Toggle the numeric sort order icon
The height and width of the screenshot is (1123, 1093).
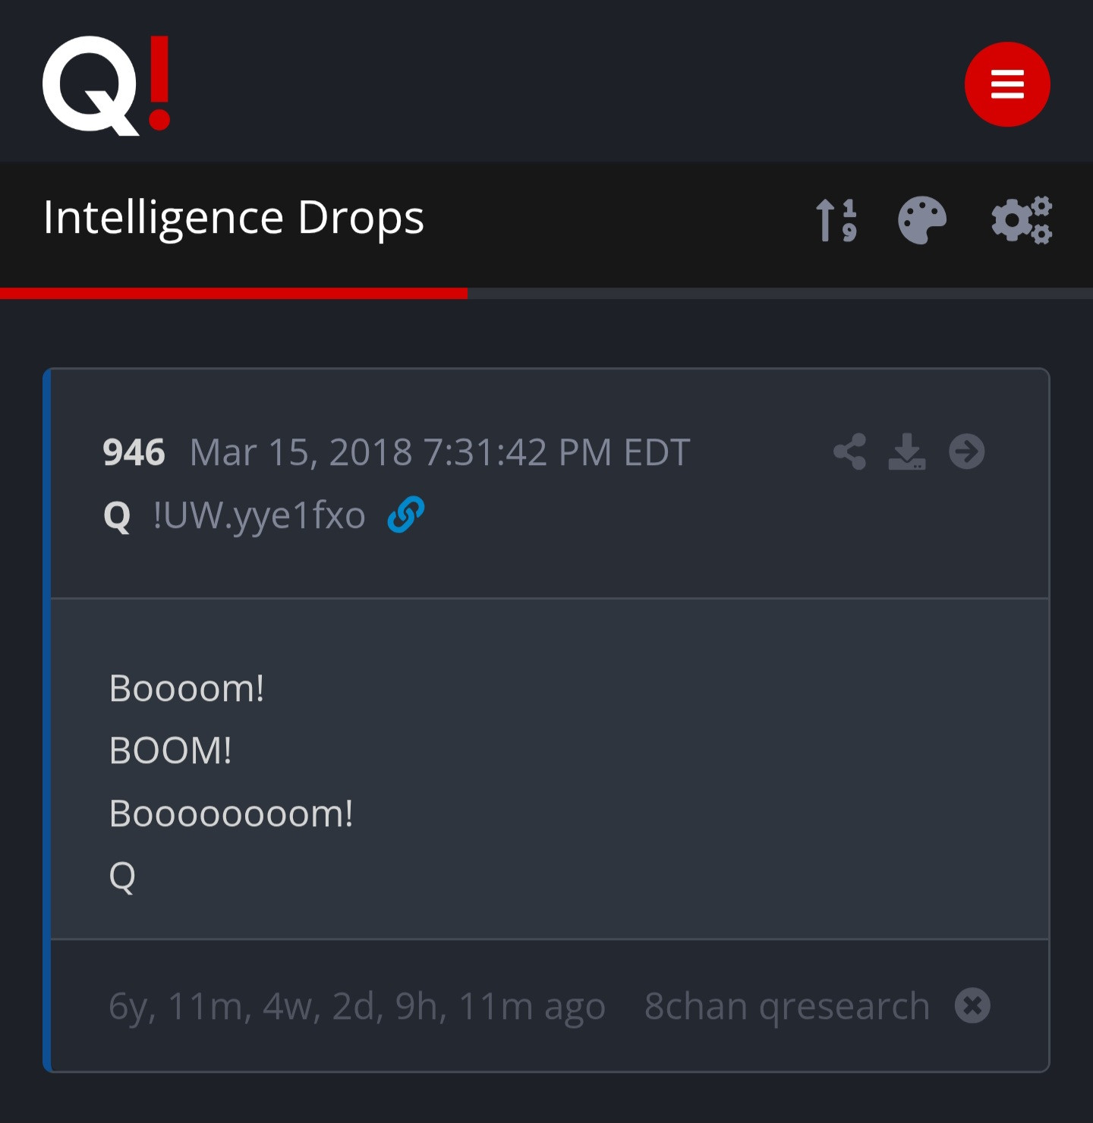[836, 220]
